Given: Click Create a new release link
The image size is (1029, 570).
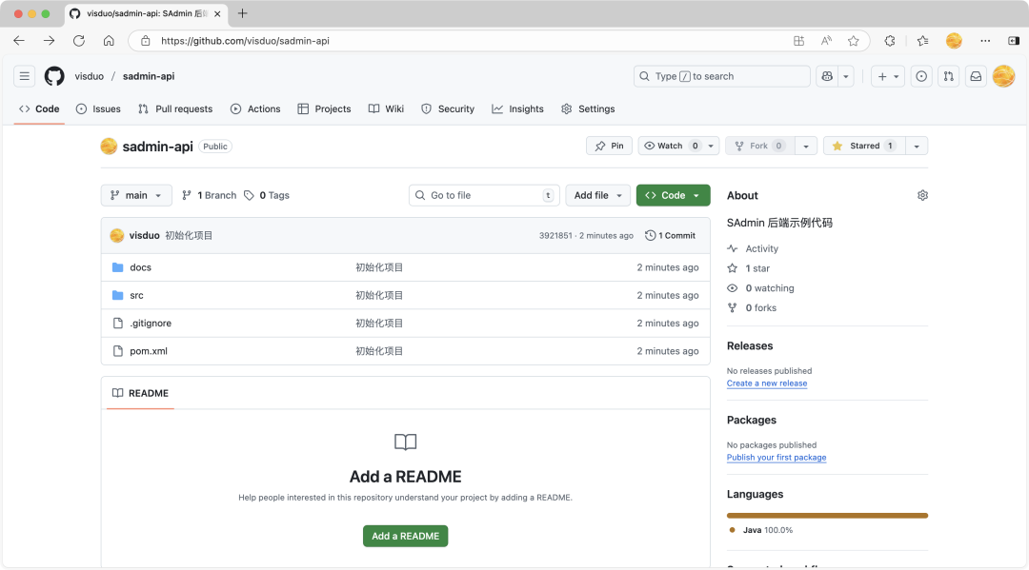Looking at the screenshot, I should 766,383.
